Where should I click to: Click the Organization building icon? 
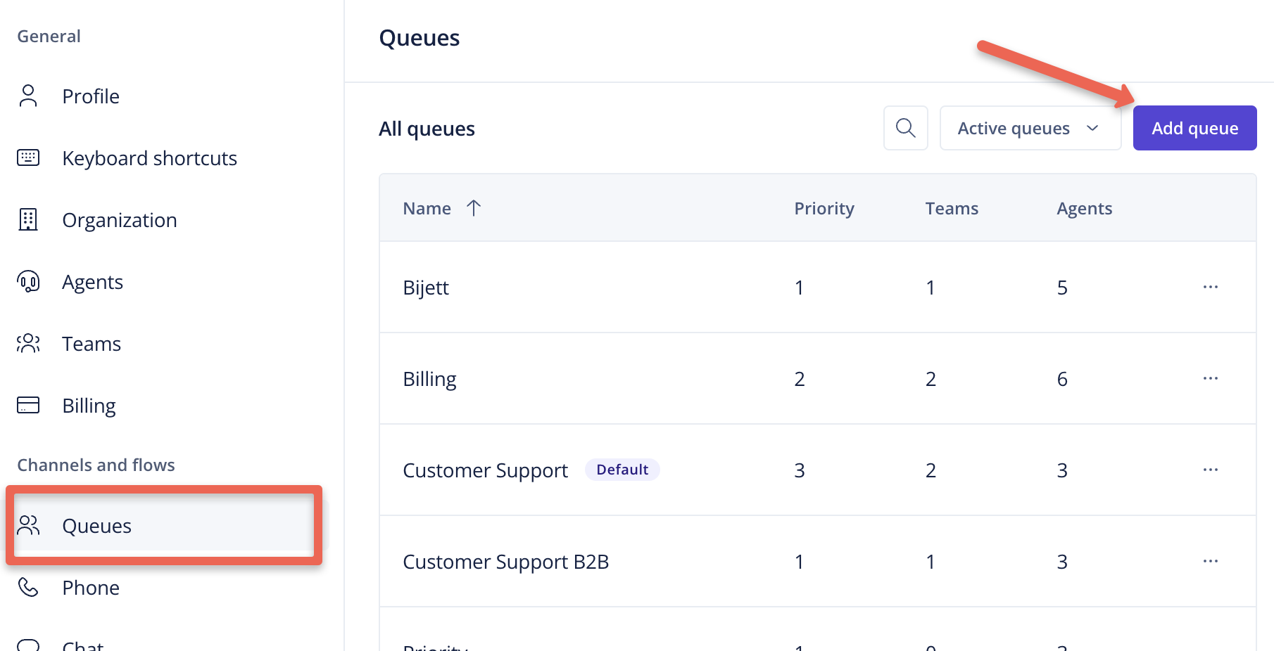click(28, 219)
